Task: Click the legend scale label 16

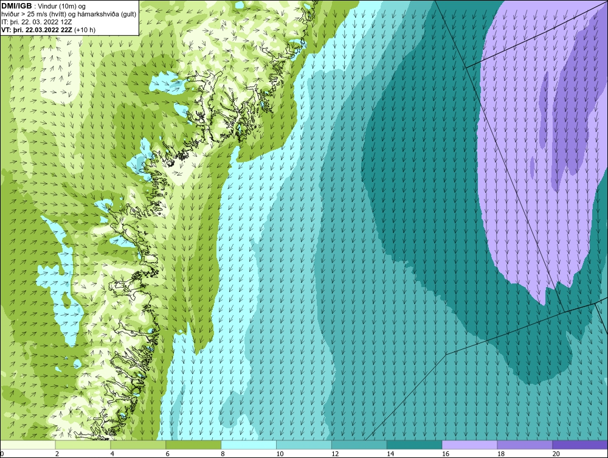Action: tap(446, 454)
